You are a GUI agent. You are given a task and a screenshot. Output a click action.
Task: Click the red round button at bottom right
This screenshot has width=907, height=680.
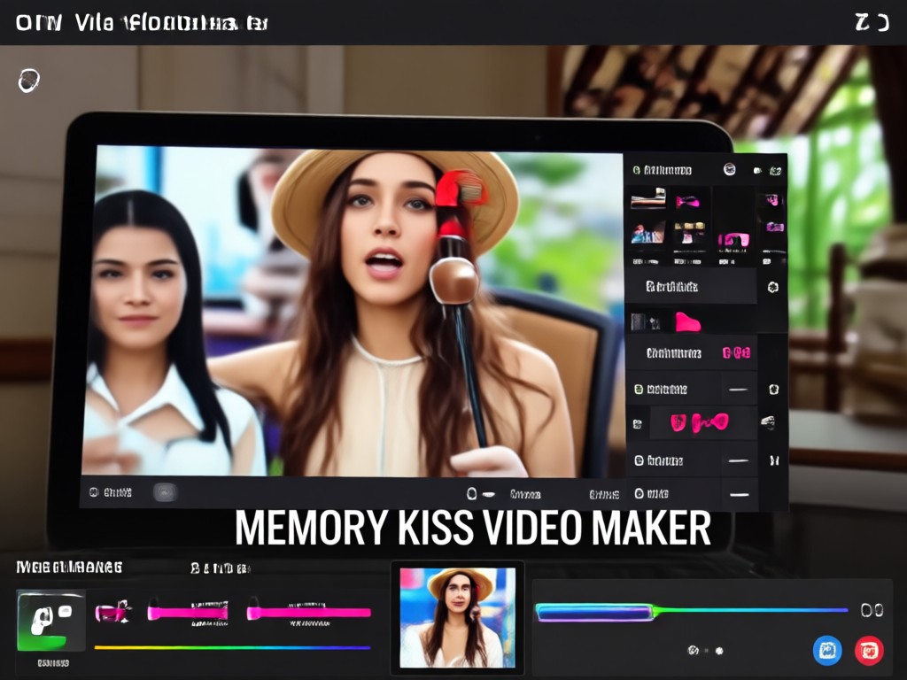click(869, 651)
